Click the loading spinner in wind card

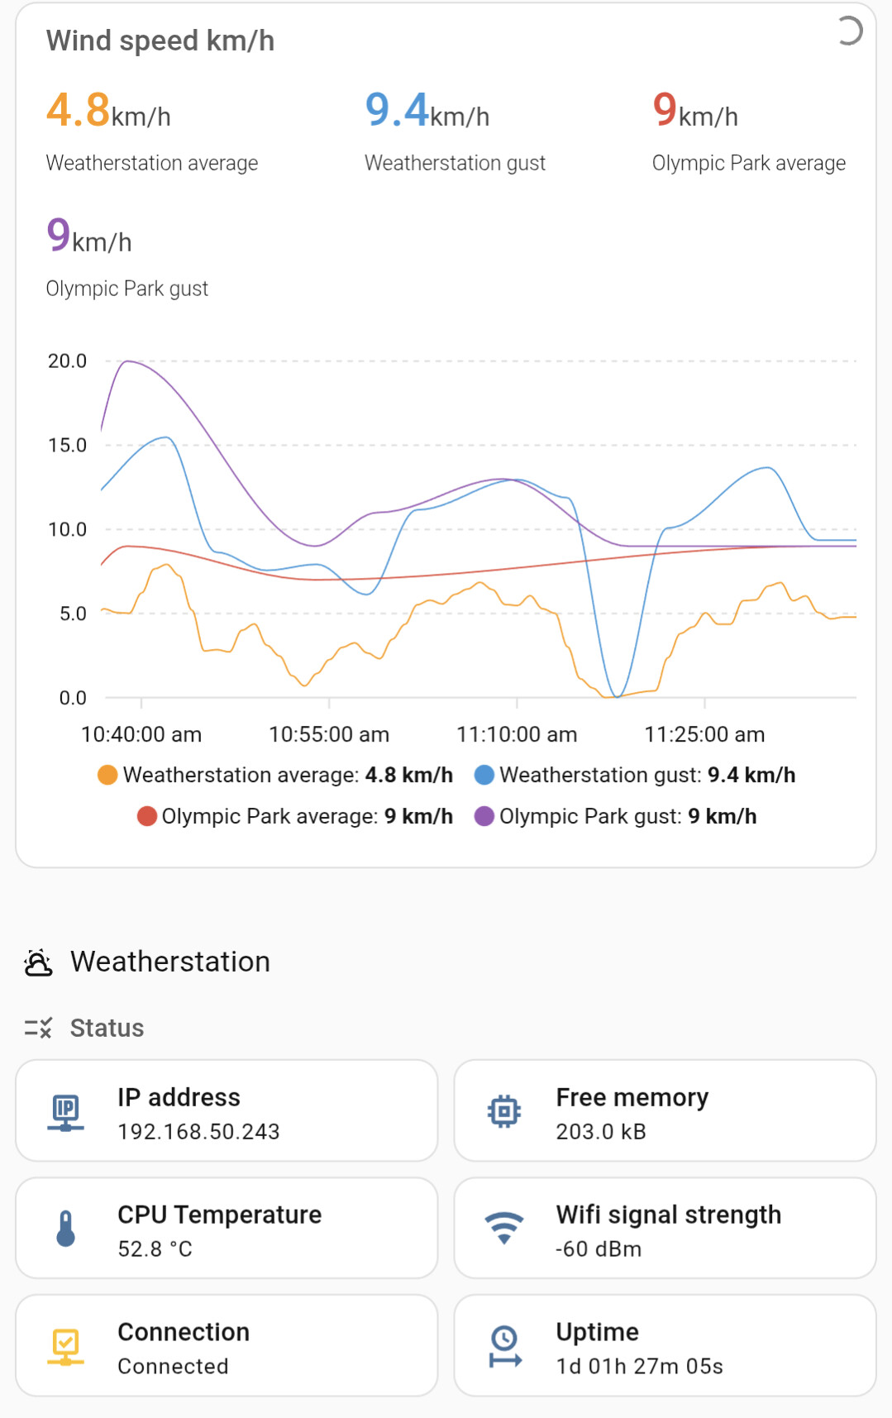click(848, 31)
